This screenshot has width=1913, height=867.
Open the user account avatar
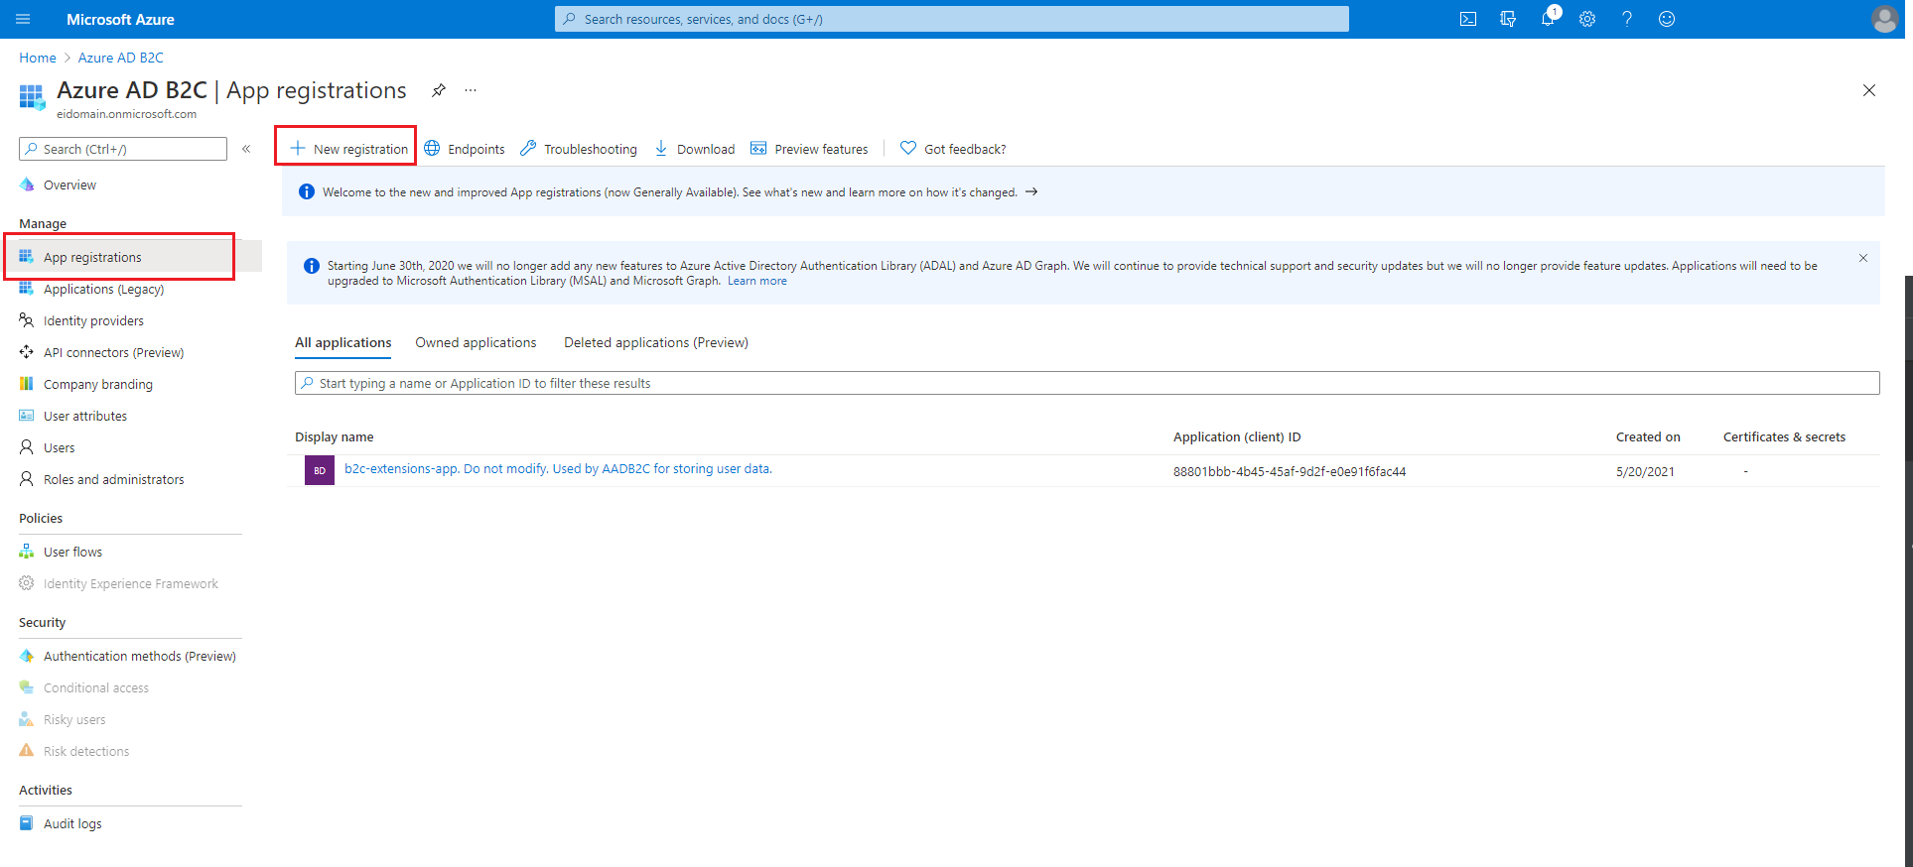click(x=1884, y=19)
